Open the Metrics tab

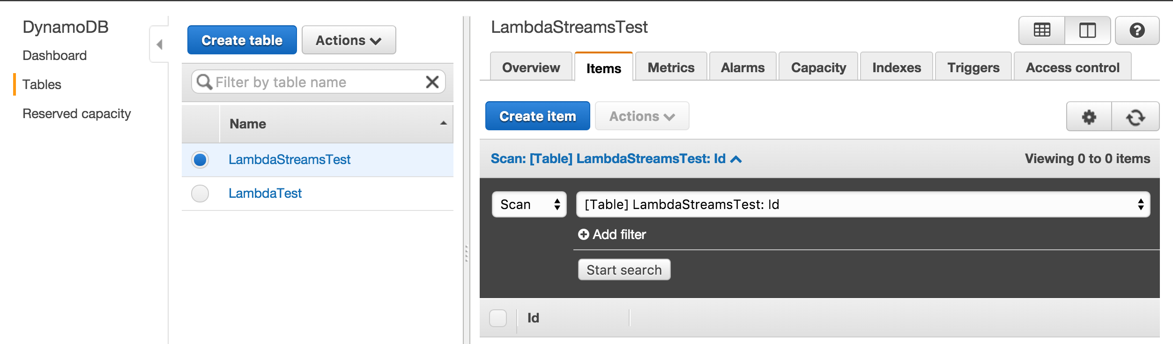pyautogui.click(x=671, y=67)
